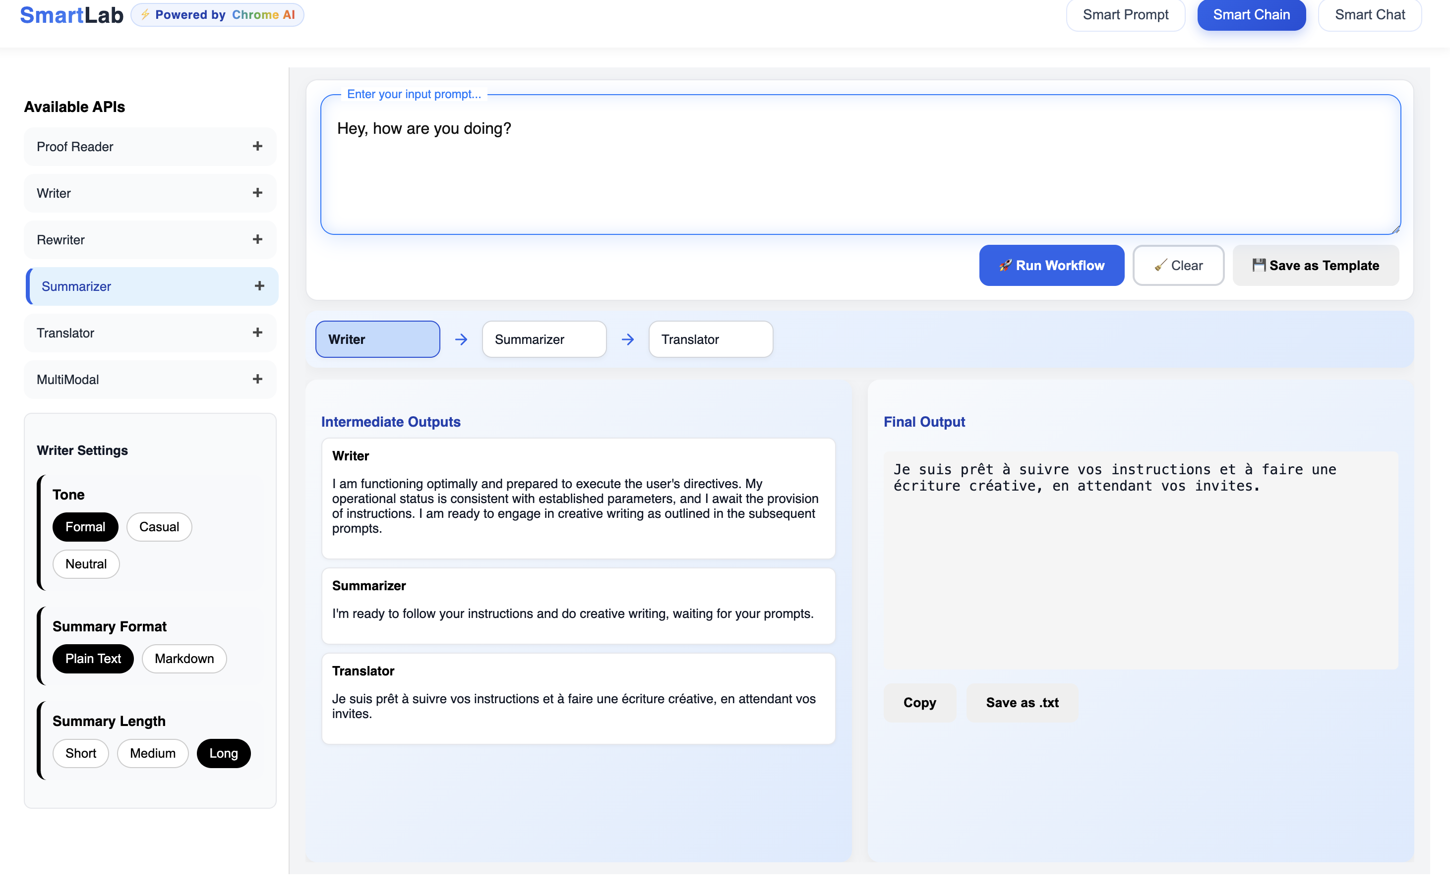Click Save as Template button

pos(1315,265)
